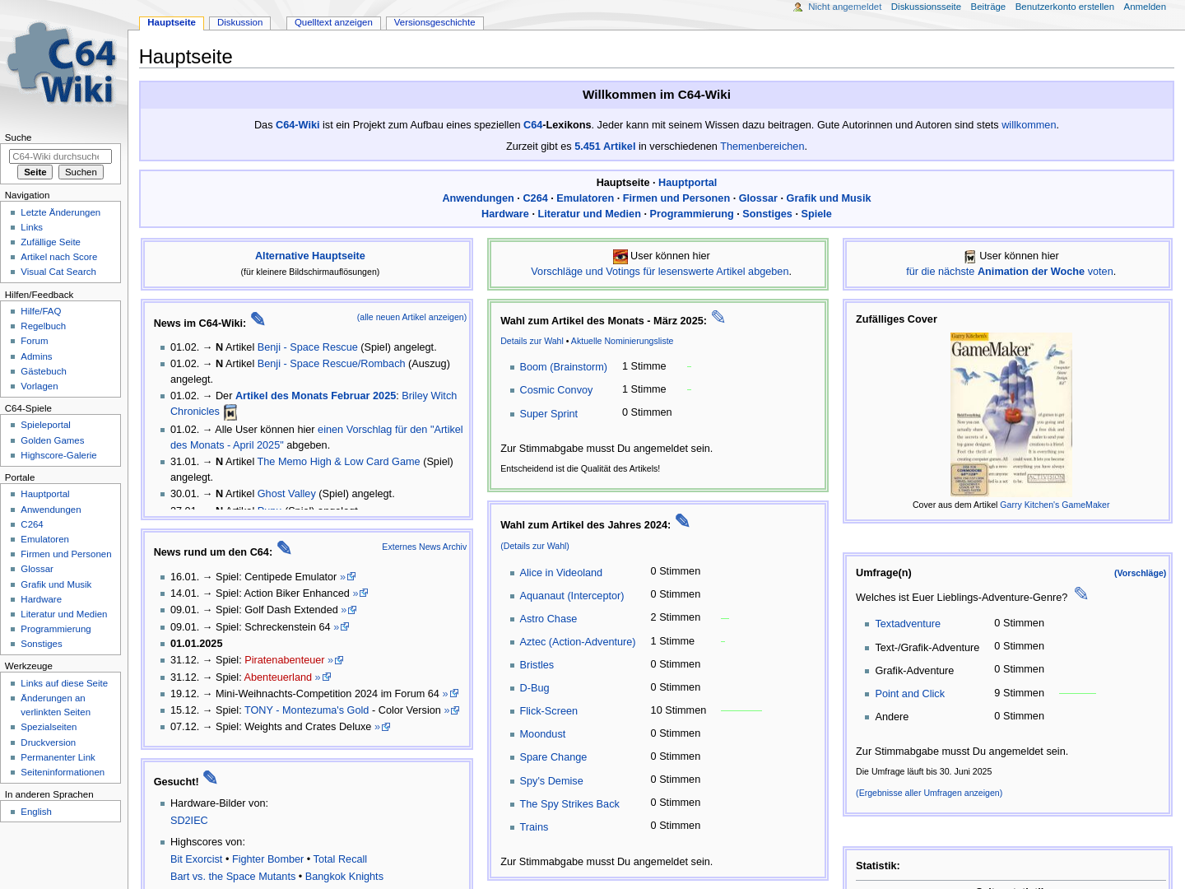Click the icon after Briley Witch Chronicles

[x=230, y=412]
